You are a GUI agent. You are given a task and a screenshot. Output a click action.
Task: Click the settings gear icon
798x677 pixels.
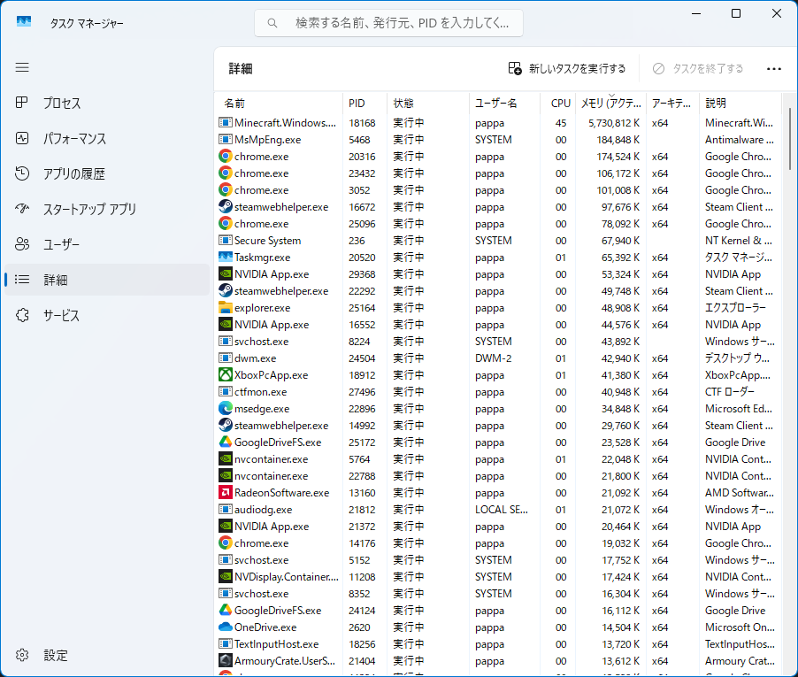point(22,655)
